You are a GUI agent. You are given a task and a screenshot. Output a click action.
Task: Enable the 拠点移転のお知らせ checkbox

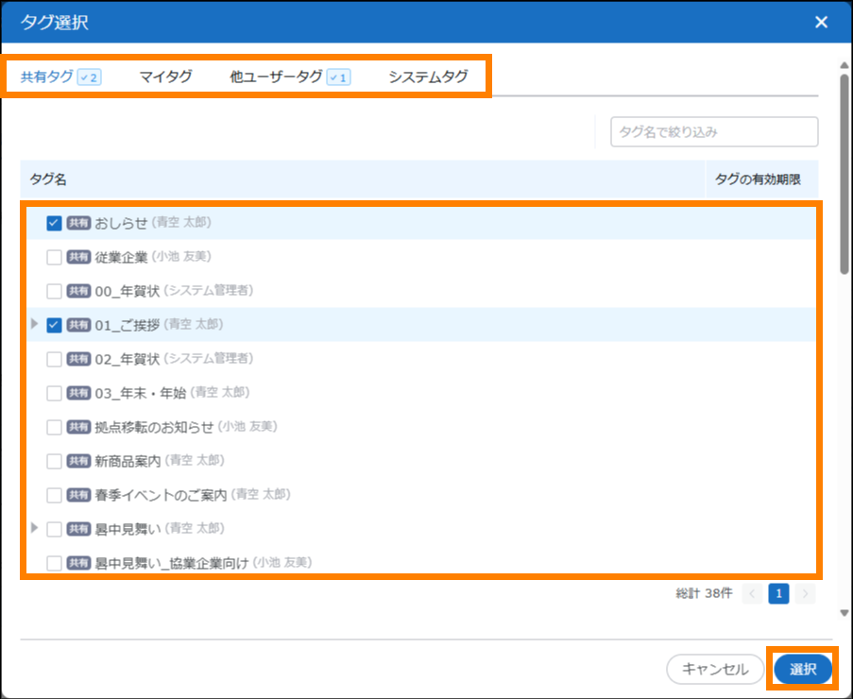point(54,427)
